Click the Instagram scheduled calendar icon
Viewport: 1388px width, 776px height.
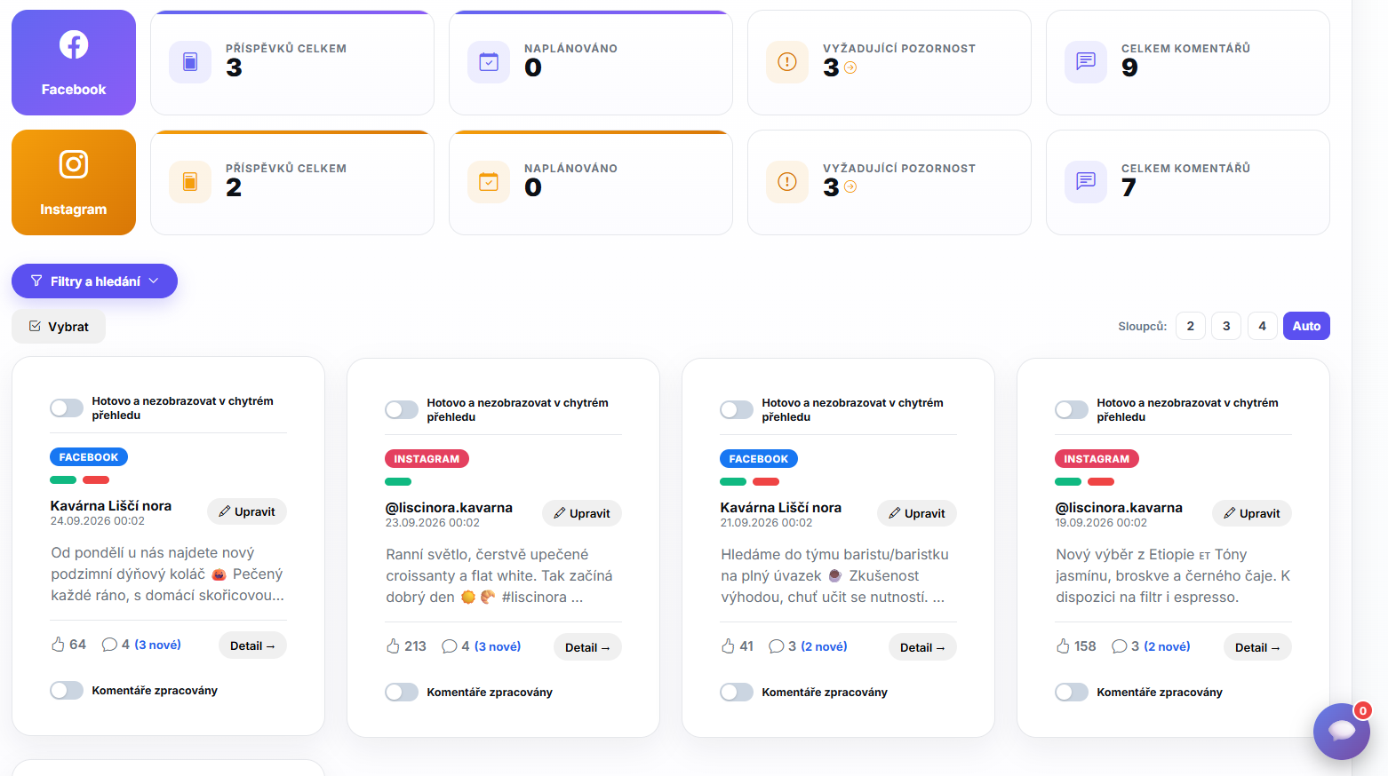click(489, 182)
